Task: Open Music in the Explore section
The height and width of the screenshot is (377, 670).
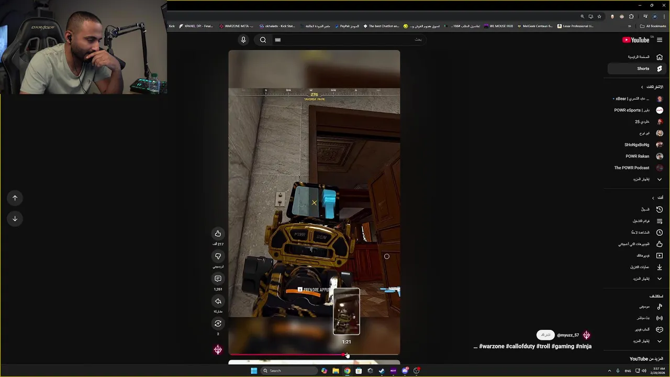Action: coord(637,306)
